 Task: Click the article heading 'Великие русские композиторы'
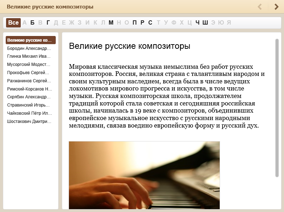130,46
